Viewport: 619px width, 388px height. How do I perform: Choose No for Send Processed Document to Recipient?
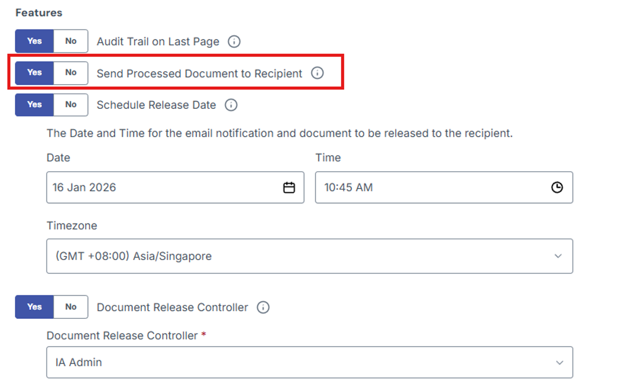[x=71, y=73]
